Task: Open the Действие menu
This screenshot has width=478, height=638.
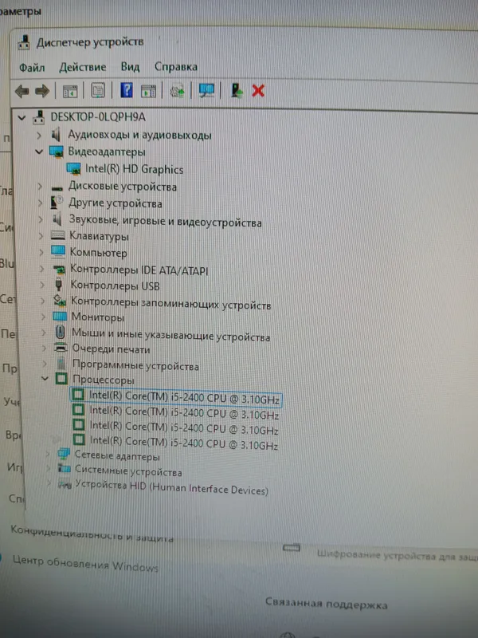Action: point(83,67)
